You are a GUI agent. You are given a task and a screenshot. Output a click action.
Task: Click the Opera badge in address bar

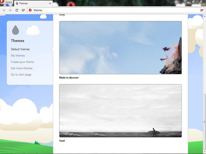(x=30, y=10)
